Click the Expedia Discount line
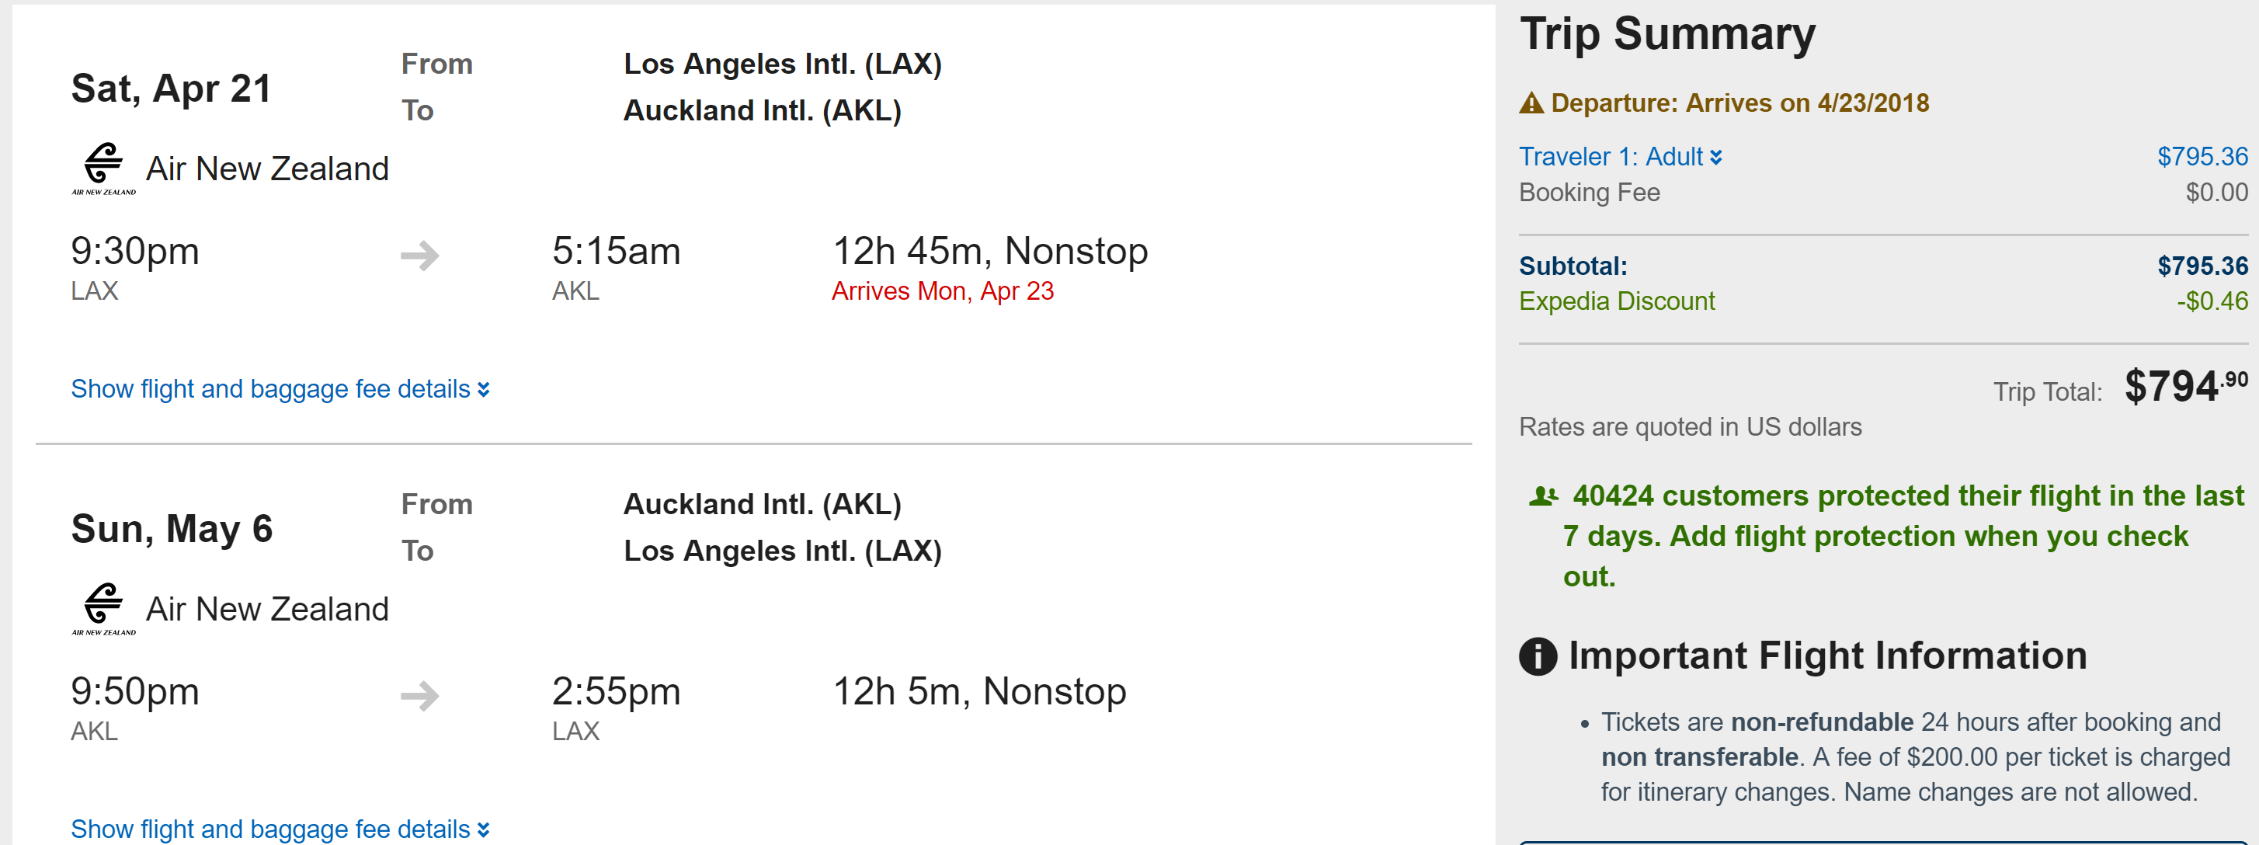This screenshot has width=2259, height=845. point(1616,301)
